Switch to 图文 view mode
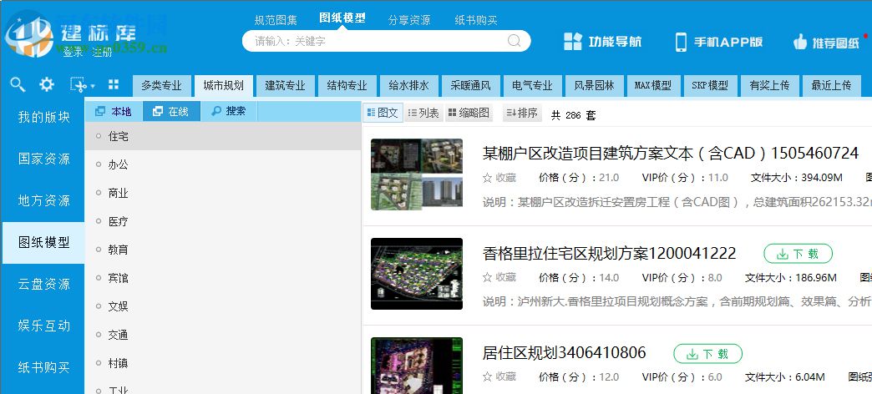Screen dimensions: 872x394 pos(383,113)
